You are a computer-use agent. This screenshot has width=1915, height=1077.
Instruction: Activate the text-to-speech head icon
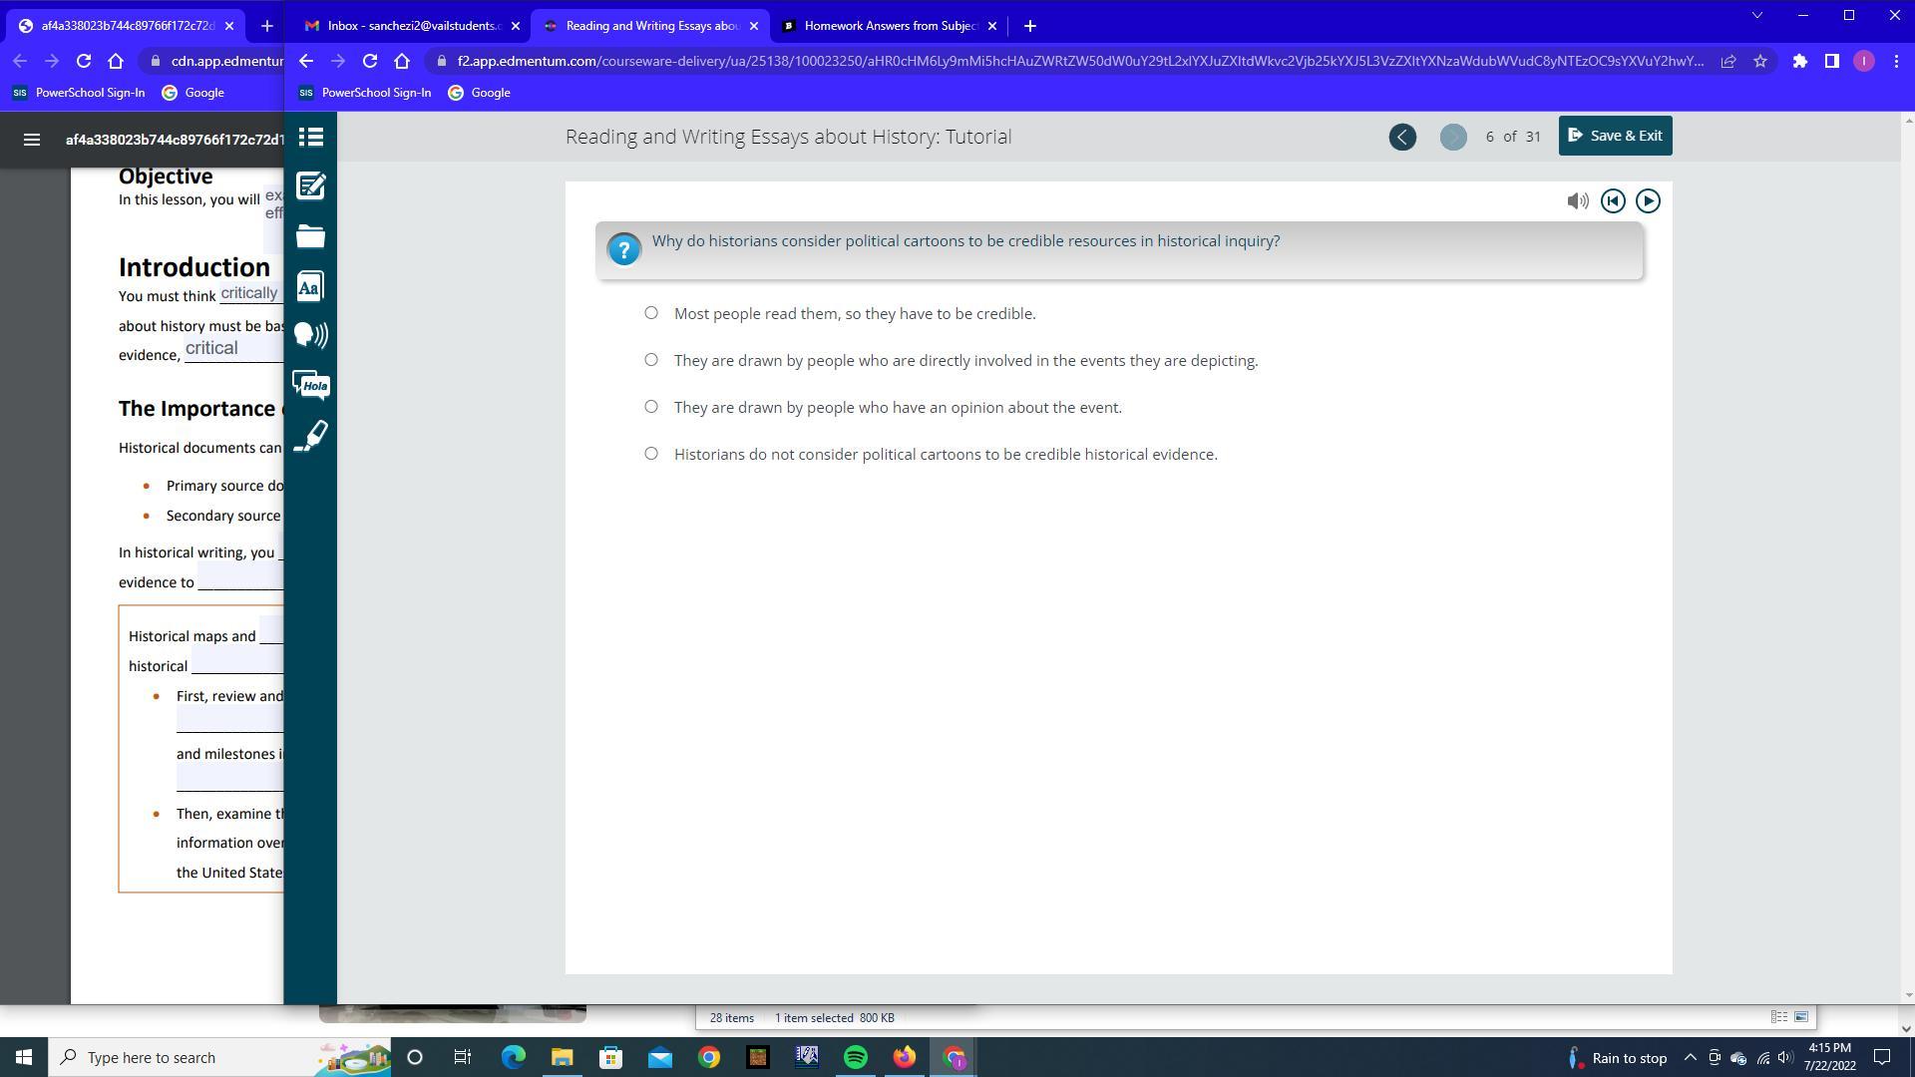pos(310,335)
